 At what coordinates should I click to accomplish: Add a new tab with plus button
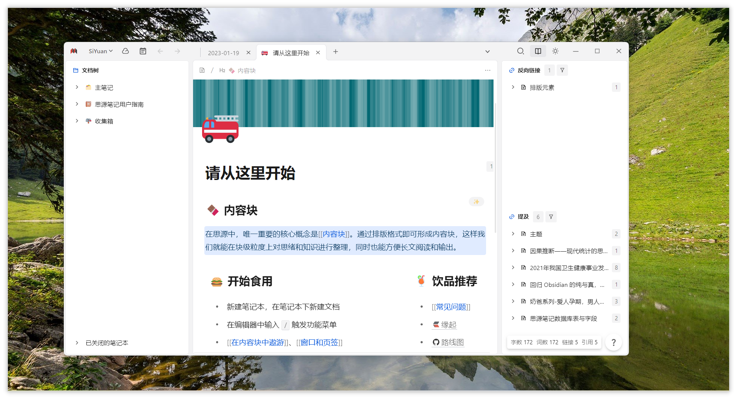335,52
